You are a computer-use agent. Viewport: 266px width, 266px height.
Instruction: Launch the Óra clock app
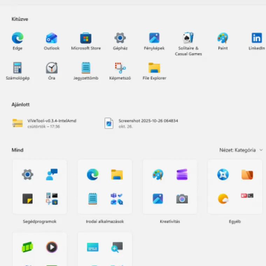[x=52, y=71]
